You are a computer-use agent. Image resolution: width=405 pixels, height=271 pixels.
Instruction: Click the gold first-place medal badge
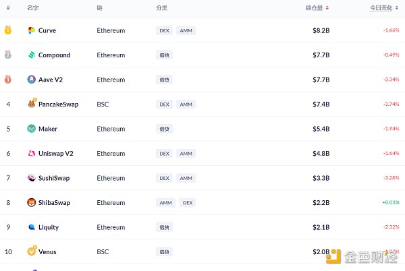8,30
